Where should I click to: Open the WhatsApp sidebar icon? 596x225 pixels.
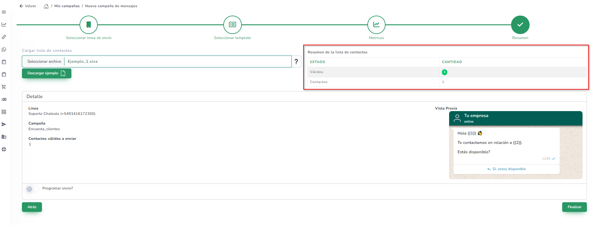pyautogui.click(x=4, y=50)
